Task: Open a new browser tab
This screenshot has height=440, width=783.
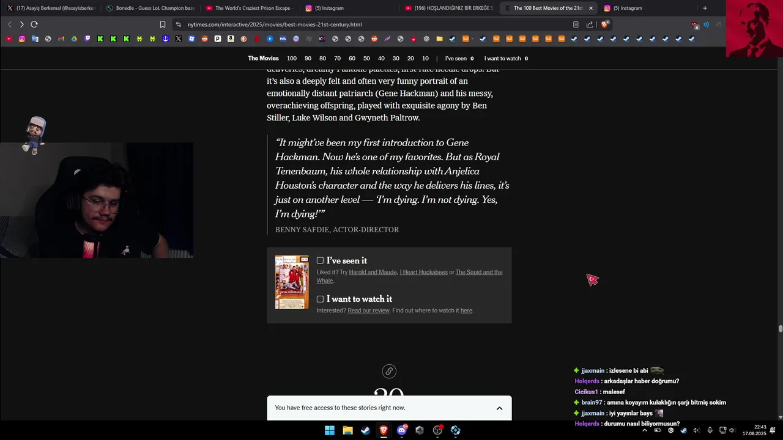Action: 705,8
